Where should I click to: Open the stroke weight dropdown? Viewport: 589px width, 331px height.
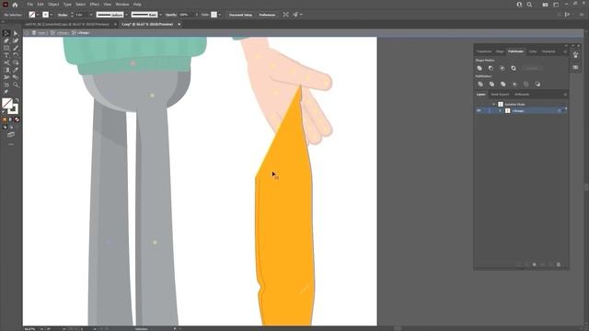point(91,15)
